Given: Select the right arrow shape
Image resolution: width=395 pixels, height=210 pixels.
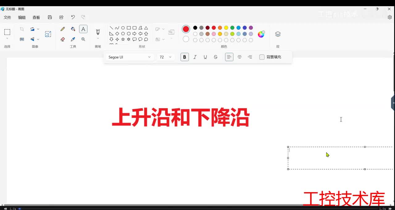Looking at the screenshot, I should 135,34.
